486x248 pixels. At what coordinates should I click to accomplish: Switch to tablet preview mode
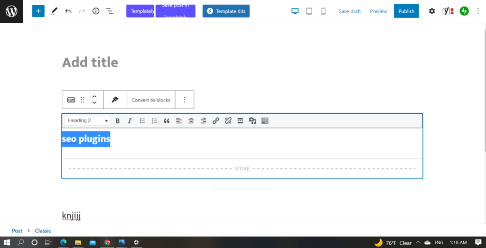pyautogui.click(x=309, y=11)
